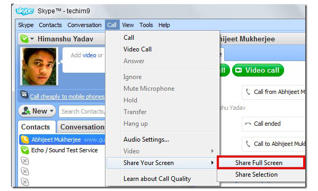The width and height of the screenshot is (318, 191).
Task: Click hang-up icon beside Call ended
Action: point(248,124)
